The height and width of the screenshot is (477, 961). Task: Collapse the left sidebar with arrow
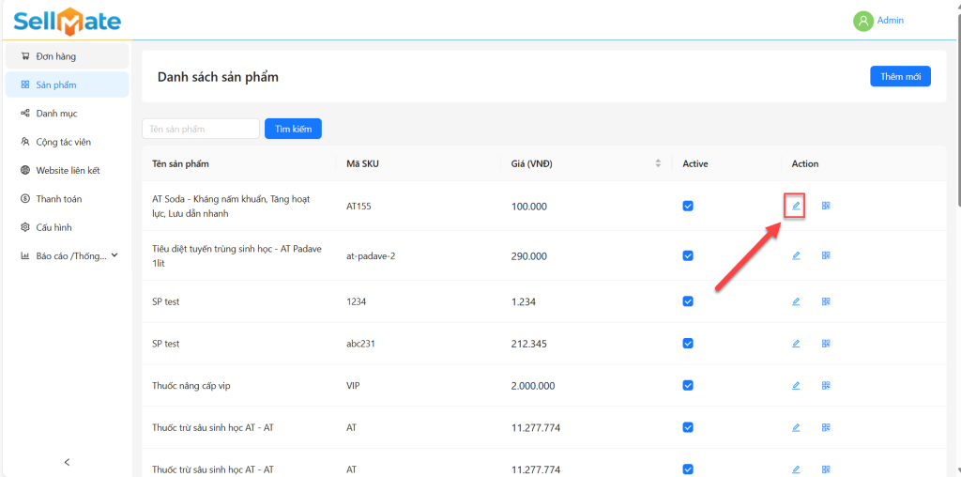67,462
